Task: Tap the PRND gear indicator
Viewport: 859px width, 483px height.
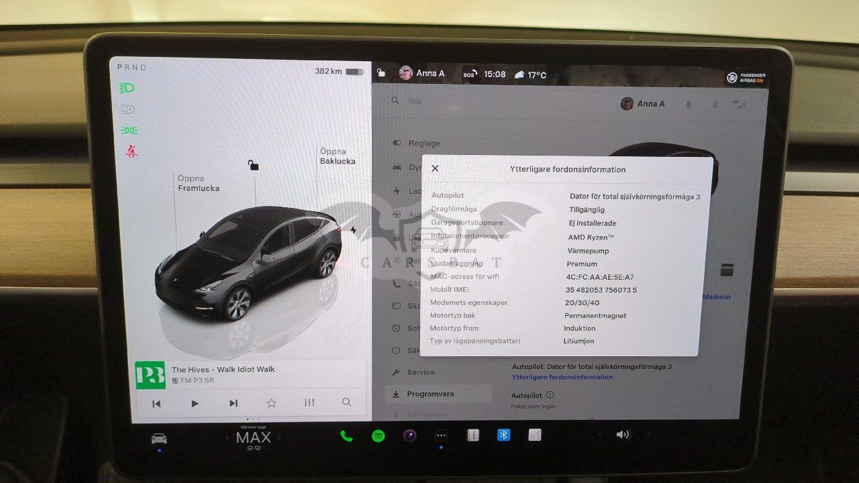Action: 132,67
